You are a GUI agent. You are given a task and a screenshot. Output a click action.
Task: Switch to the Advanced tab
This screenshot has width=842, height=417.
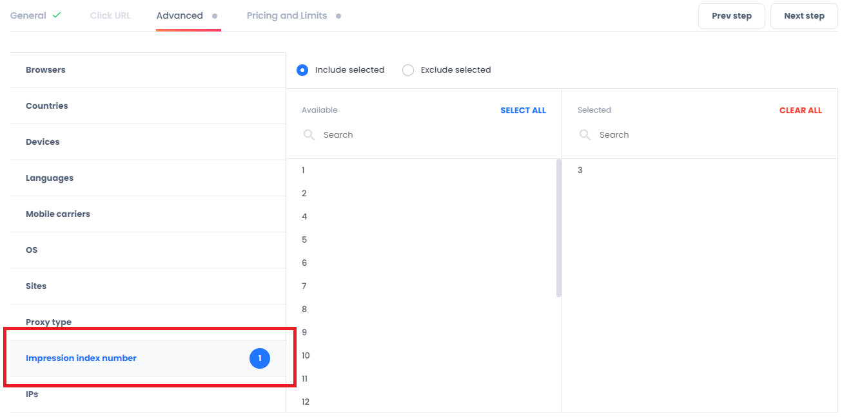(180, 15)
